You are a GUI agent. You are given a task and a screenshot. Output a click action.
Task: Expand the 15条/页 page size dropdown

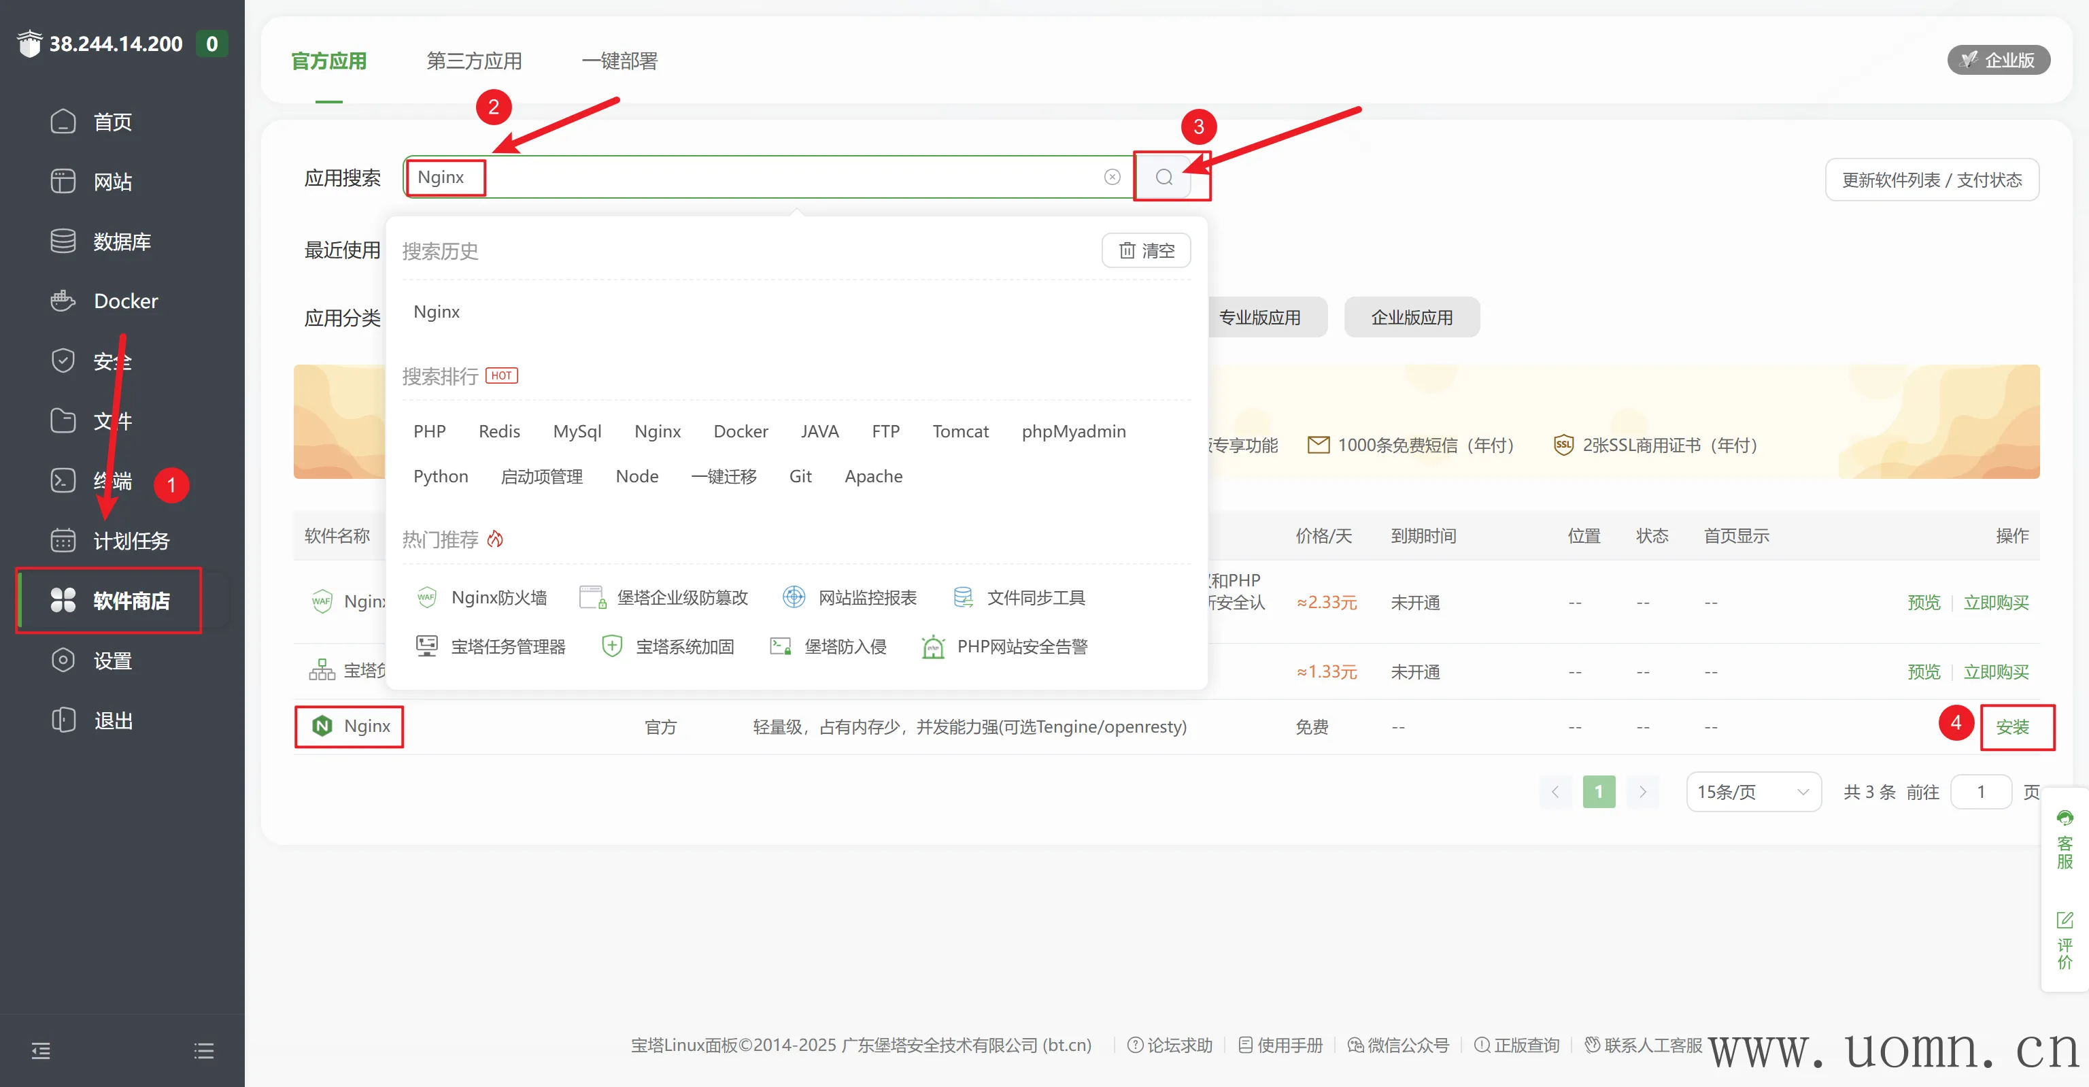(x=1753, y=791)
